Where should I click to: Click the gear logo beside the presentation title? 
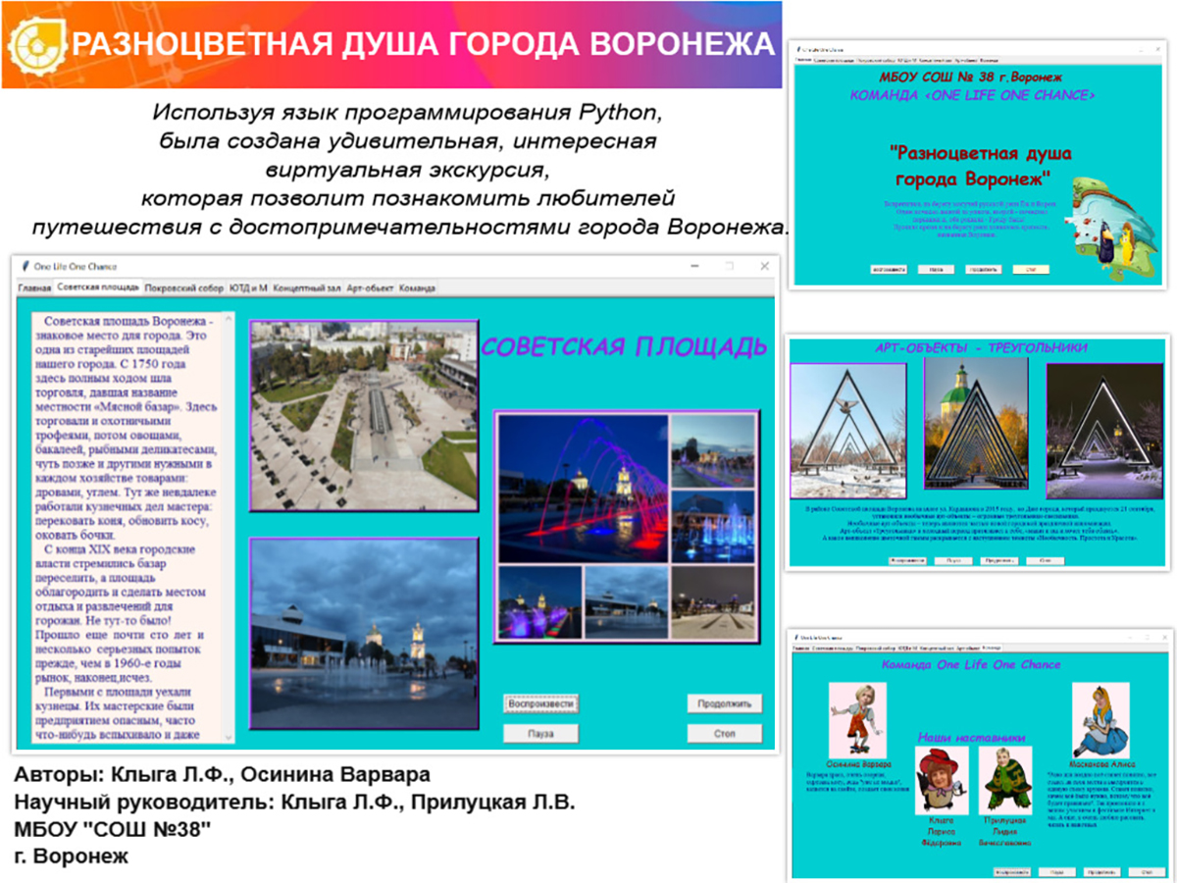pos(37,44)
